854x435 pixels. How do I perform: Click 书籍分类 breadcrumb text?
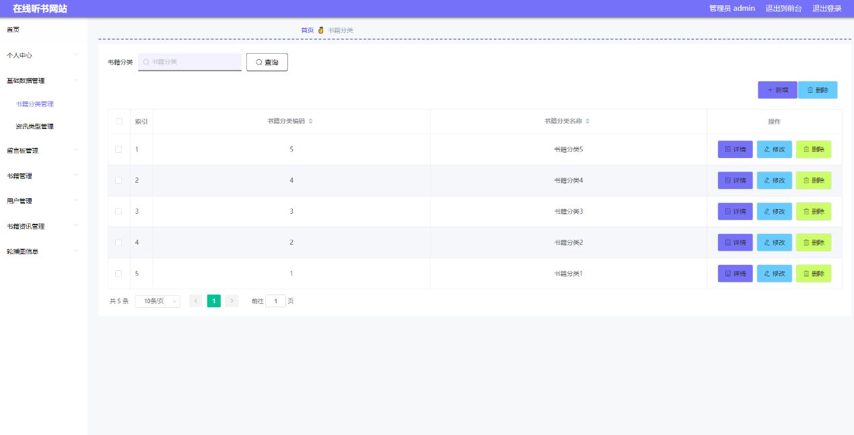point(341,30)
